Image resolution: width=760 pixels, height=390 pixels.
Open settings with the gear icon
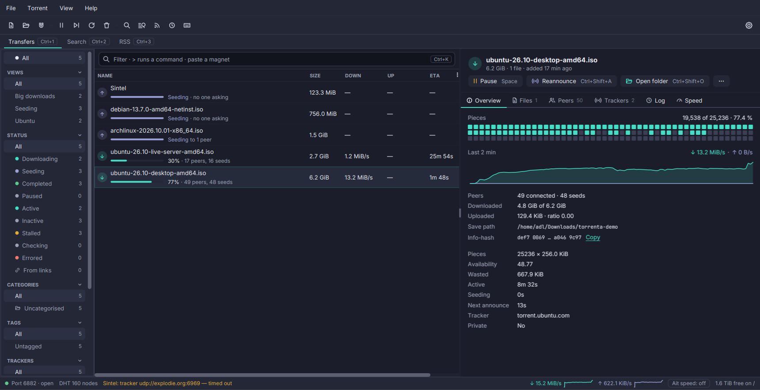pyautogui.click(x=749, y=25)
